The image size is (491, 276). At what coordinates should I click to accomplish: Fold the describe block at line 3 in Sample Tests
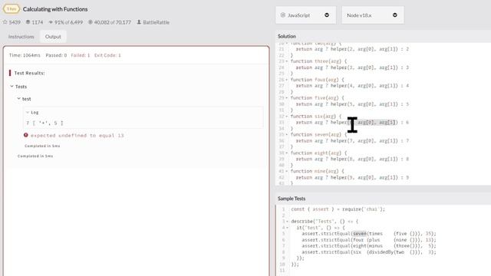click(x=287, y=222)
